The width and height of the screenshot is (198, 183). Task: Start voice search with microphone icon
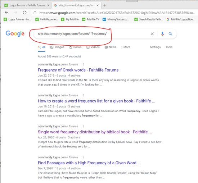(162, 34)
